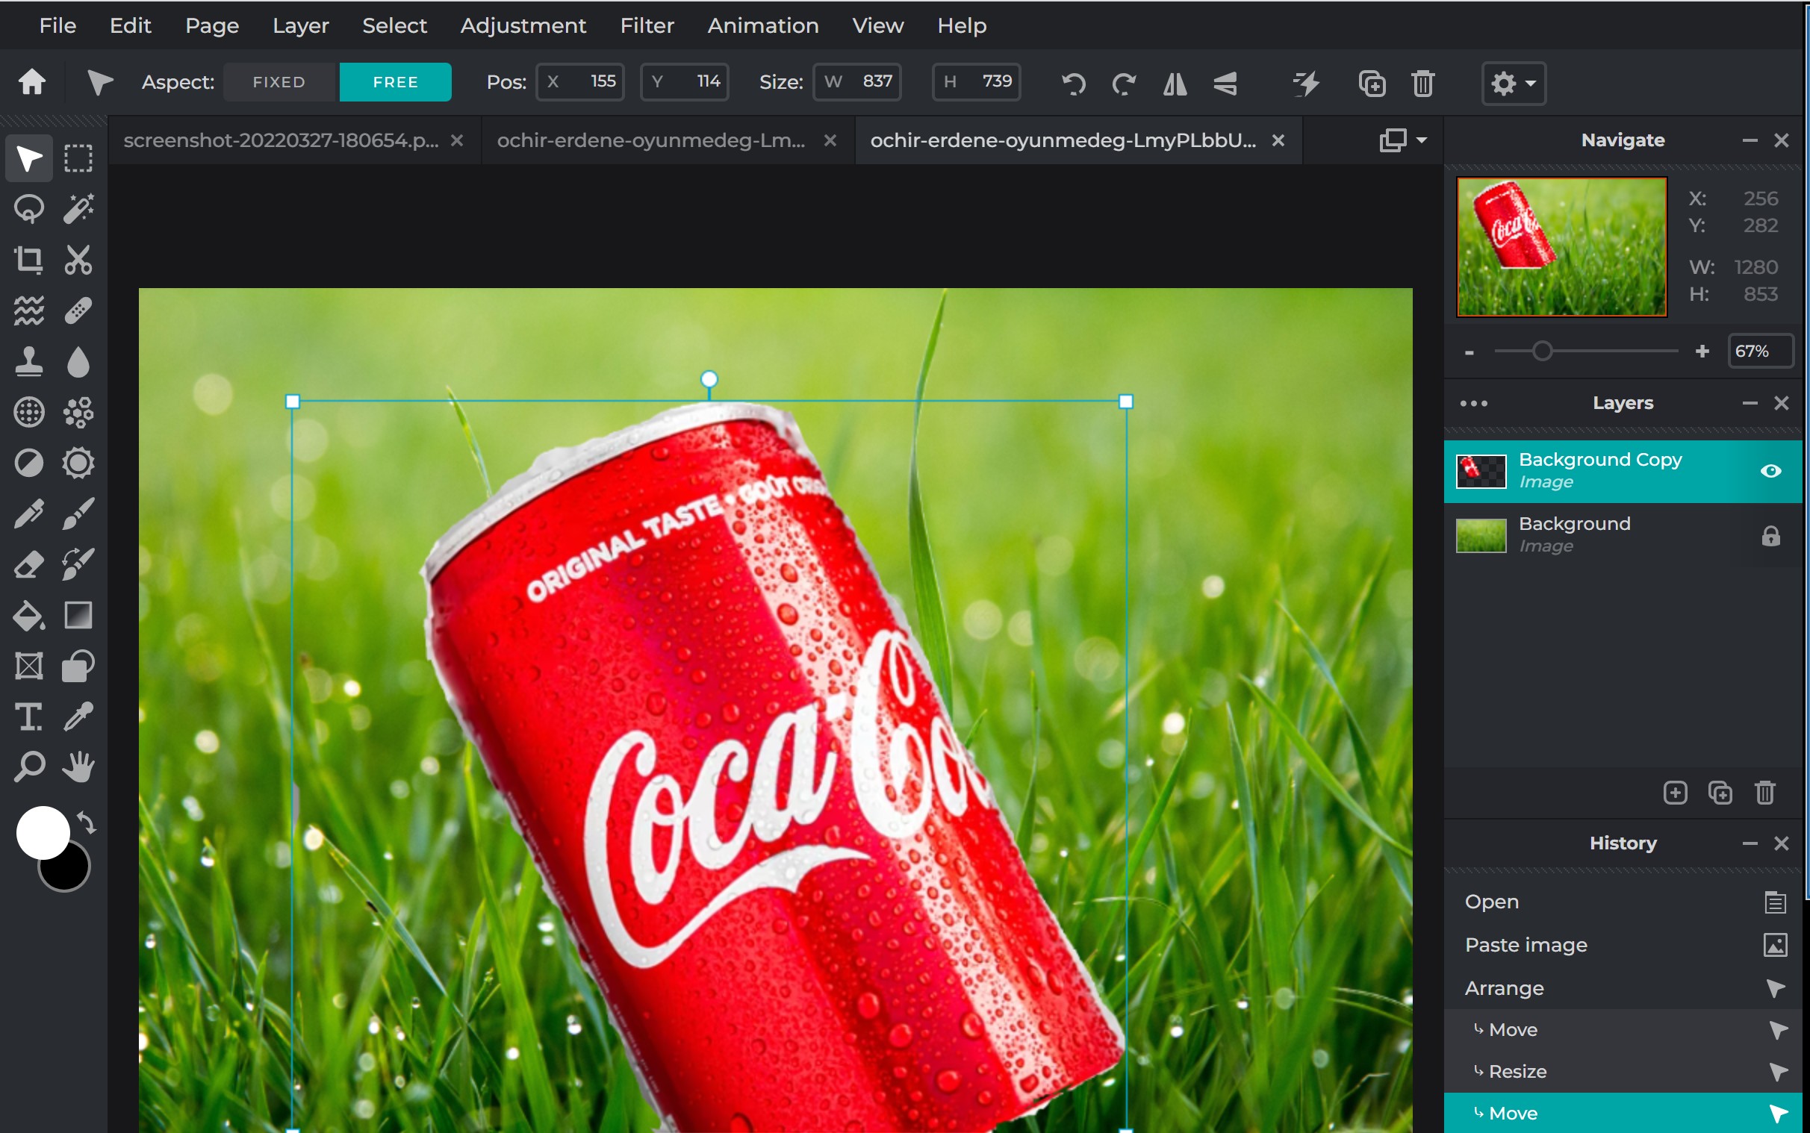Viewport: 1810px width, 1133px height.
Task: Pick a color with the Eyedropper tool
Action: (x=77, y=717)
